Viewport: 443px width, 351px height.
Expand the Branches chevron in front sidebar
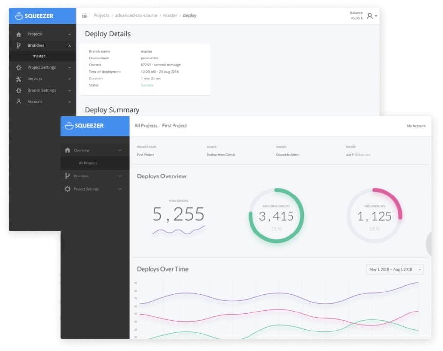pos(120,176)
